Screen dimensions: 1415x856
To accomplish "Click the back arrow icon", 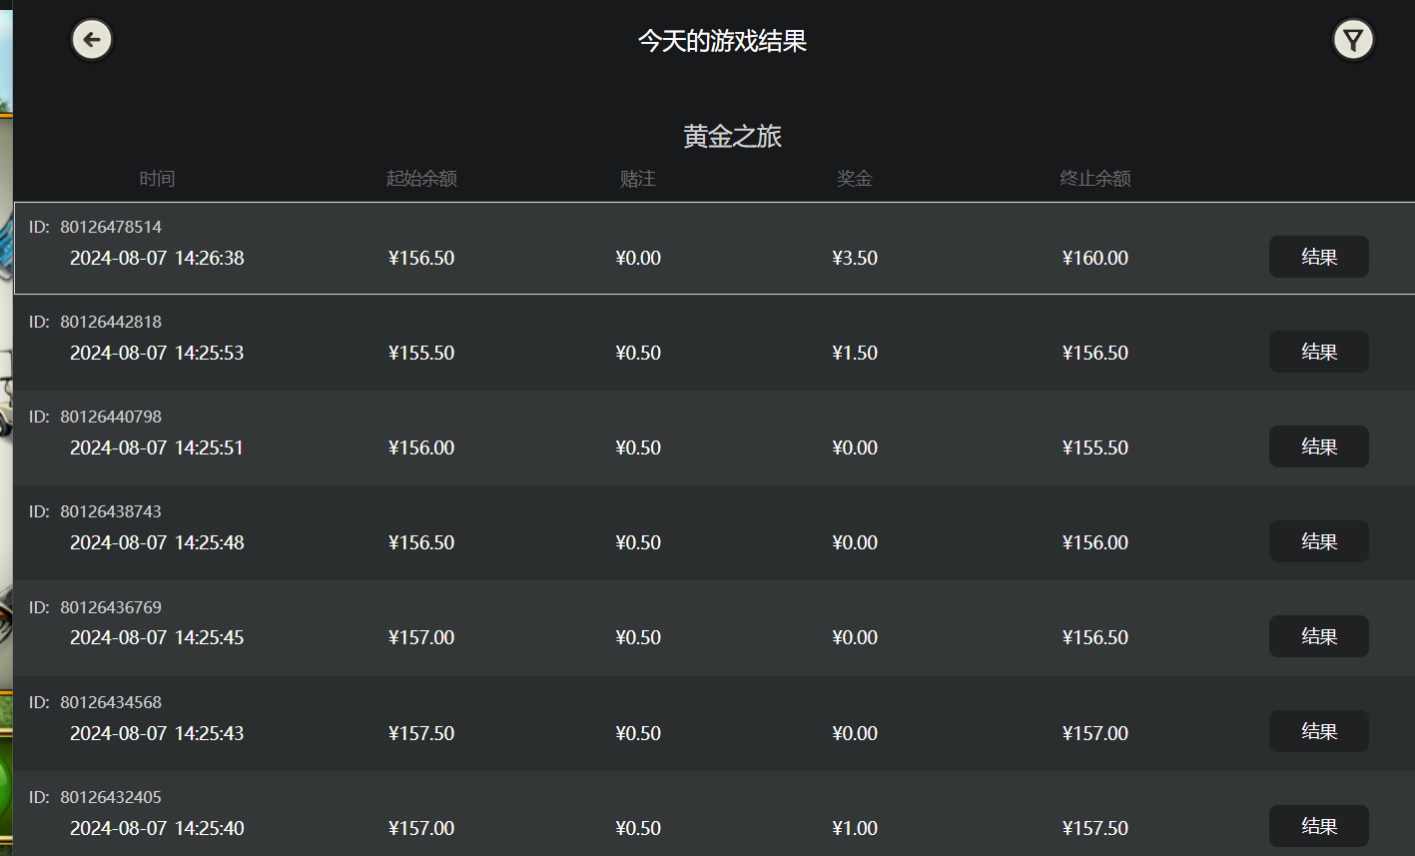I will [x=92, y=40].
